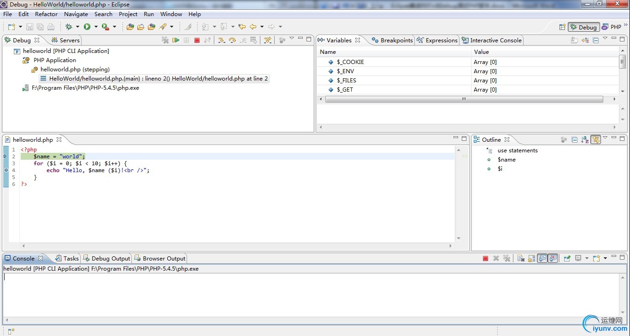Click Use Step Filters icon in Debug view
630x336 pixels.
click(x=268, y=40)
